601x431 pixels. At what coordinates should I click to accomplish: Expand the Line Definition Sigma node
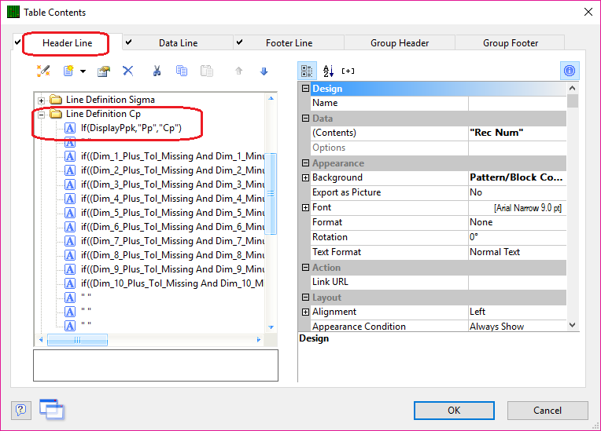tap(42, 100)
